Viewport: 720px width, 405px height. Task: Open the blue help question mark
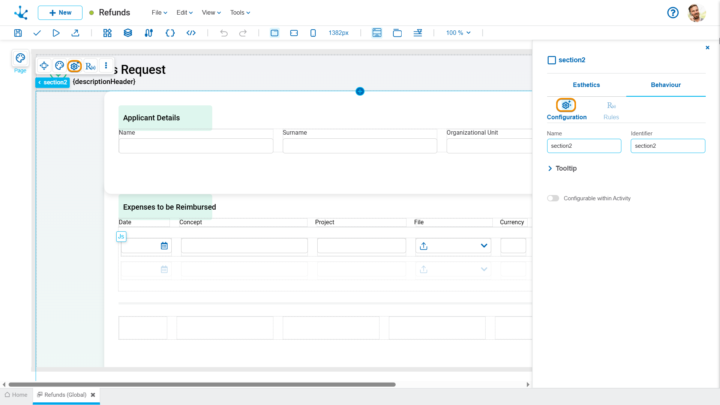tap(673, 13)
